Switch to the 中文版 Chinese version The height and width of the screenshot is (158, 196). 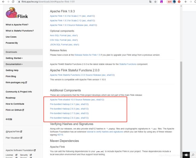coord(9,119)
